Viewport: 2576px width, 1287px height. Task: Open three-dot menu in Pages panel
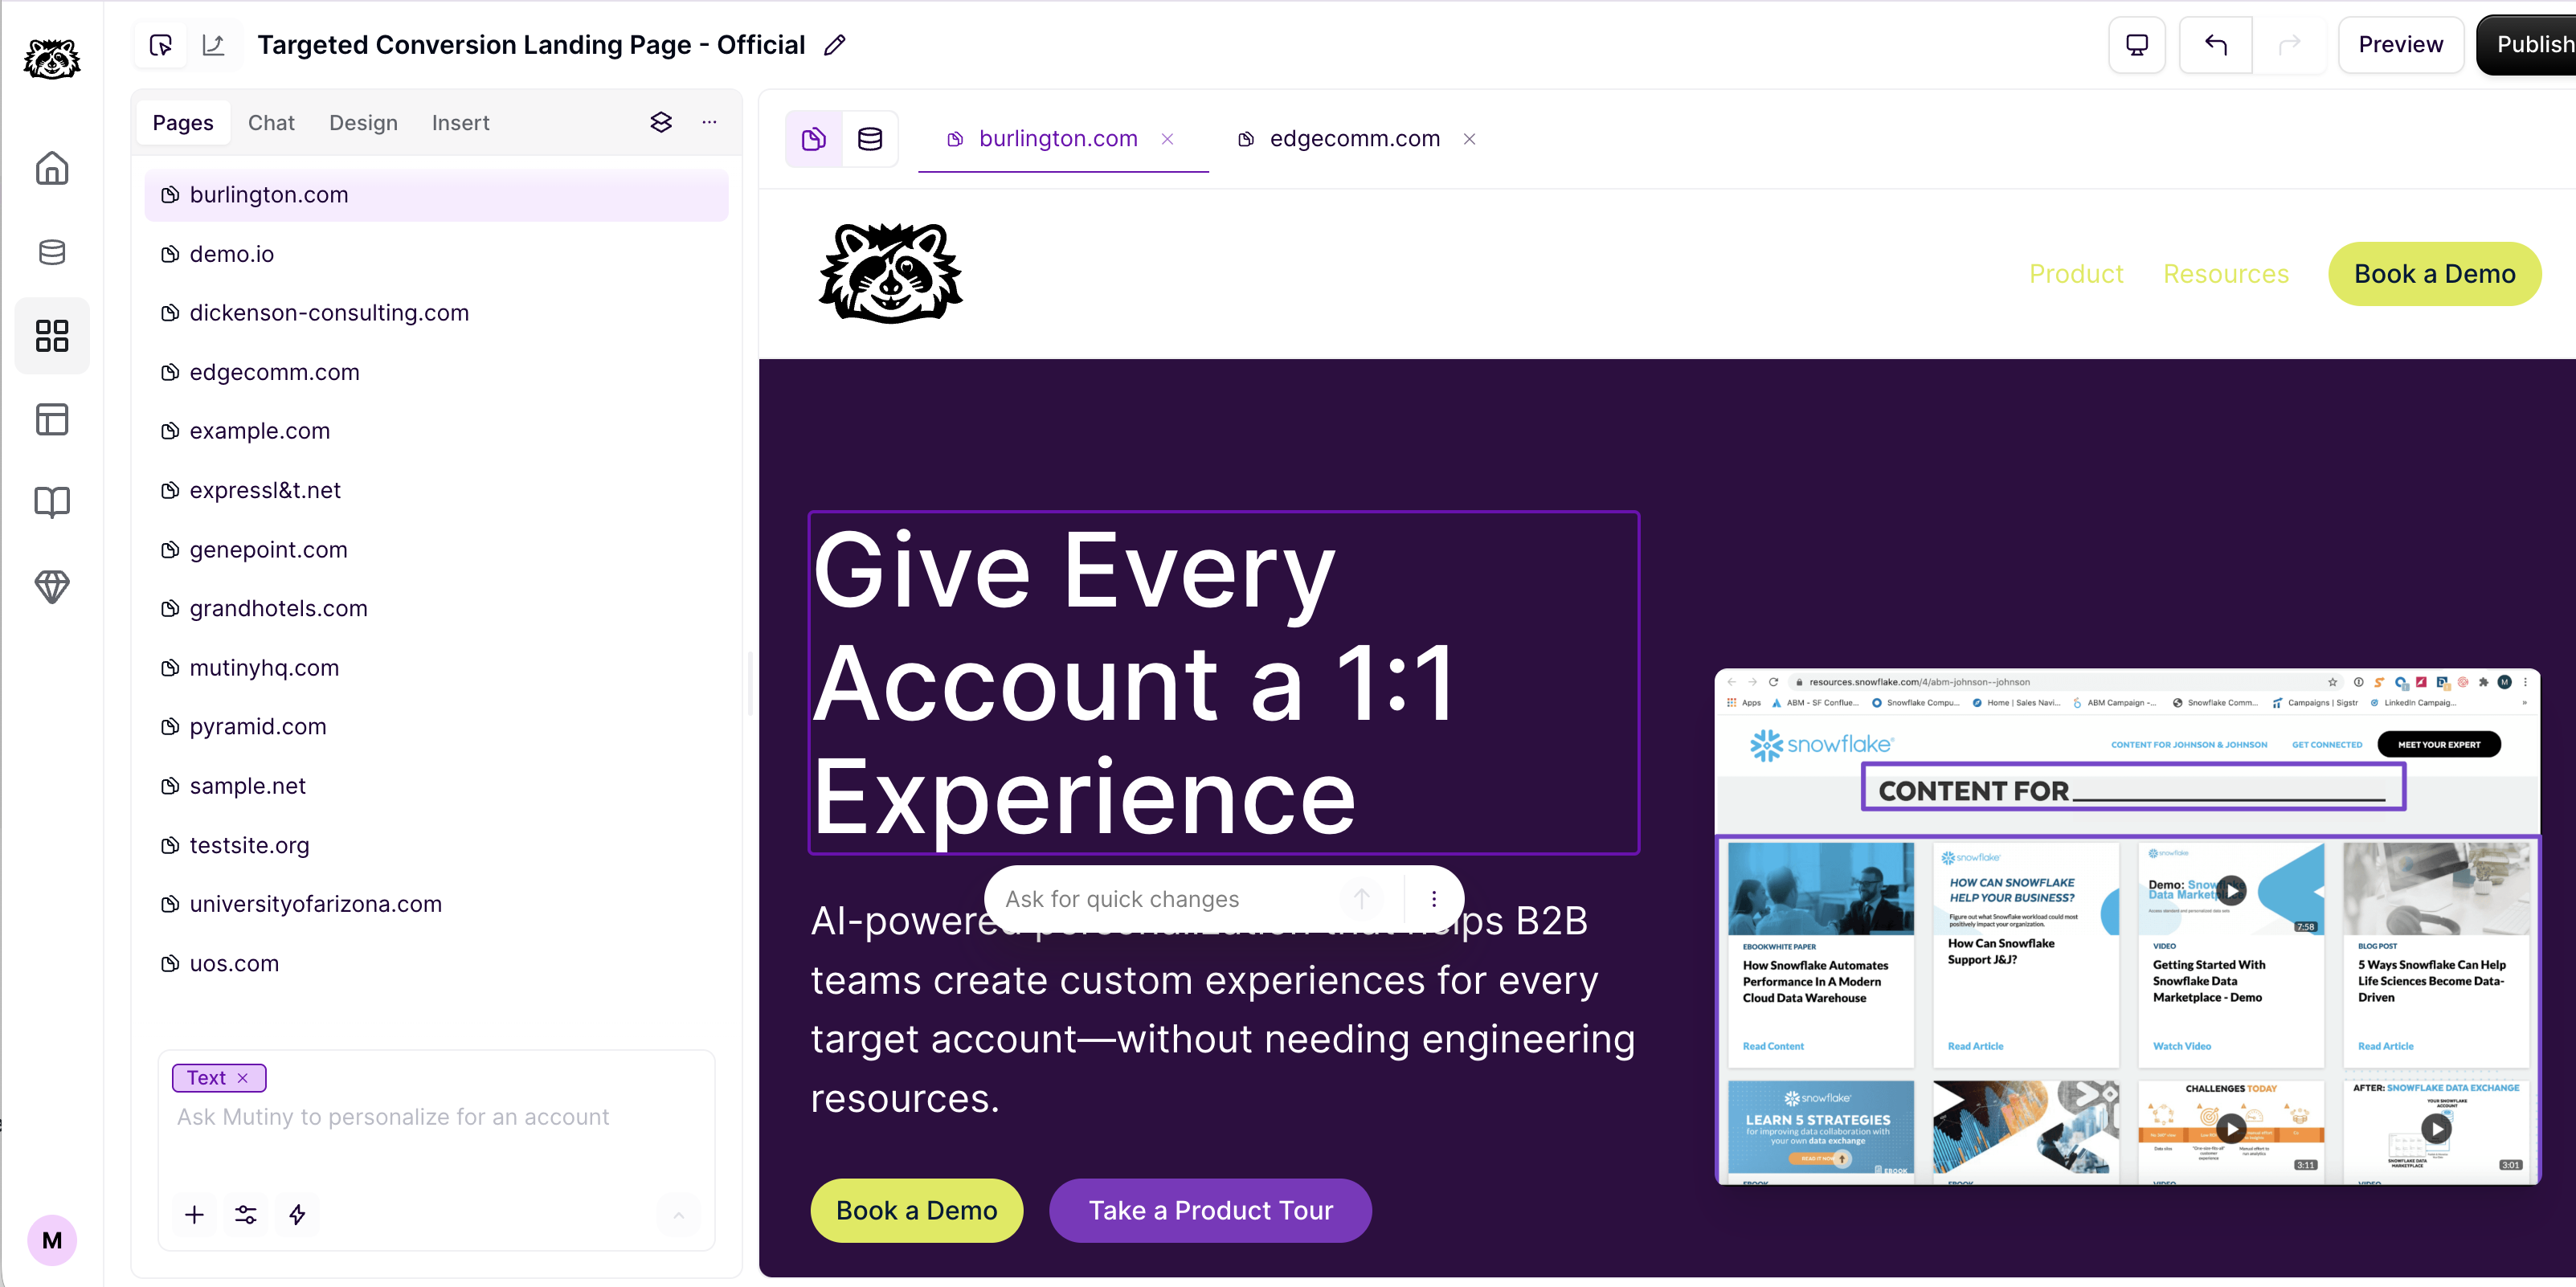click(x=709, y=122)
